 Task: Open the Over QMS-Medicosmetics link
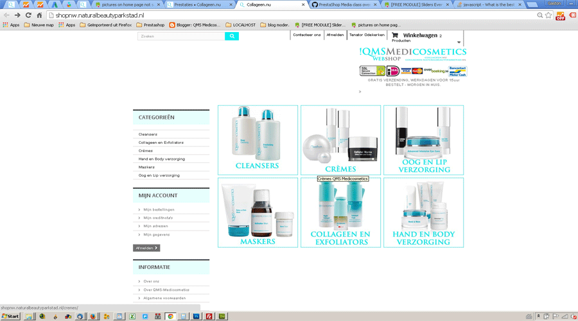166,290
